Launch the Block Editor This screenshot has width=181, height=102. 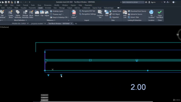point(31,14)
